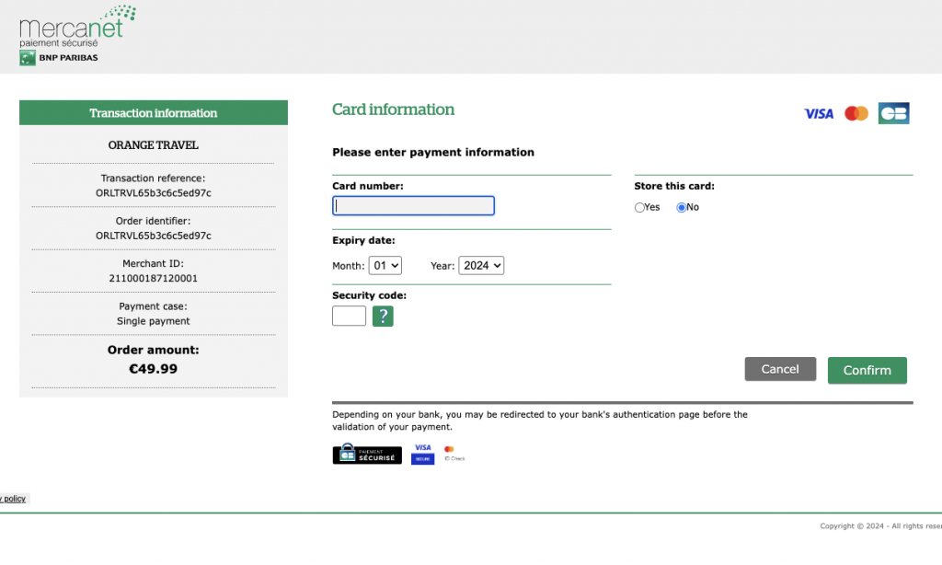Viewport: 942px width, 565px height.
Task: Click into the Security code box
Action: 349,317
